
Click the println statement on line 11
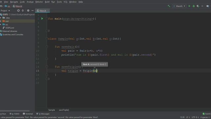click(108, 55)
